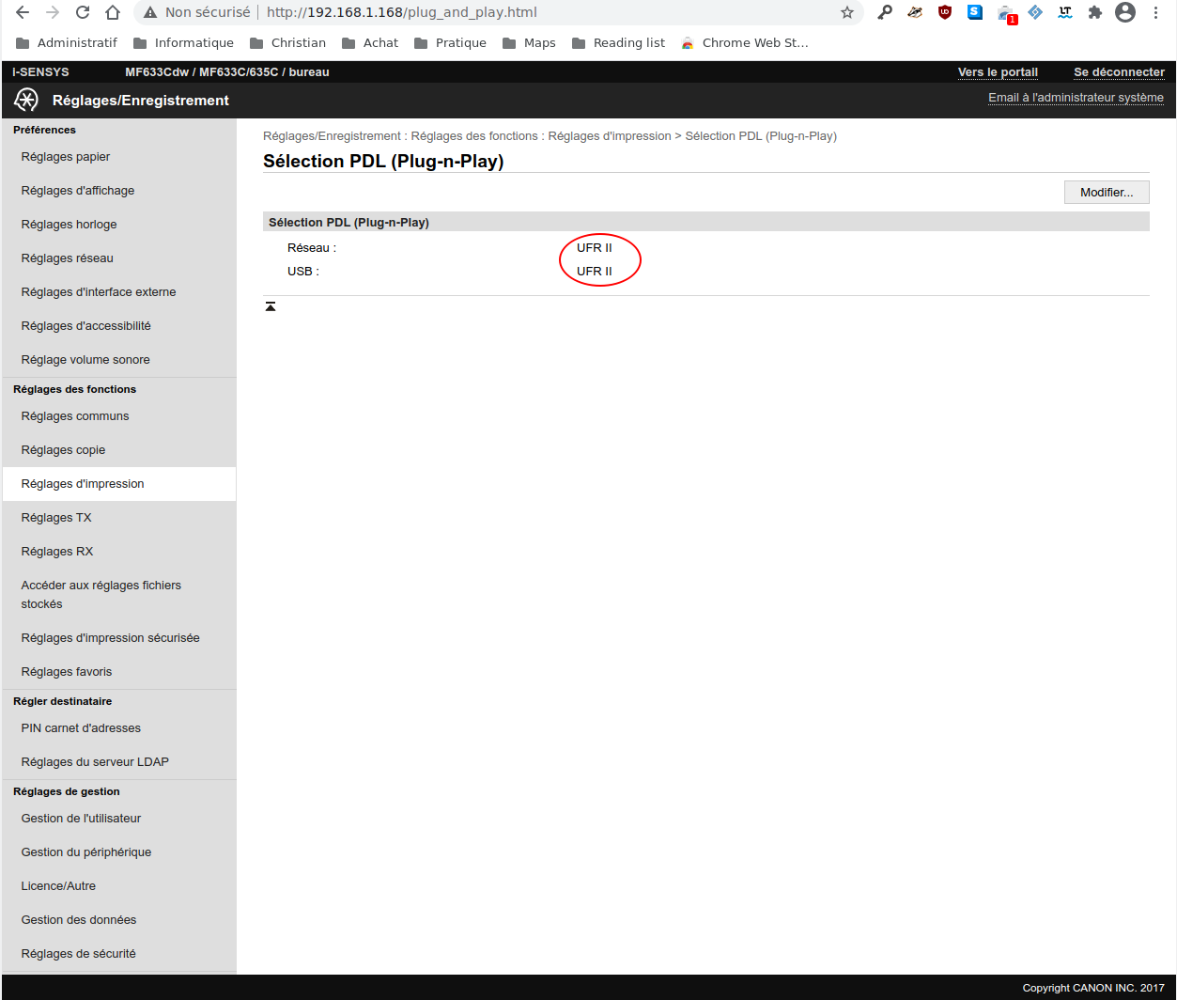Open the blue S extension
The image size is (1177, 1000).
(x=975, y=13)
